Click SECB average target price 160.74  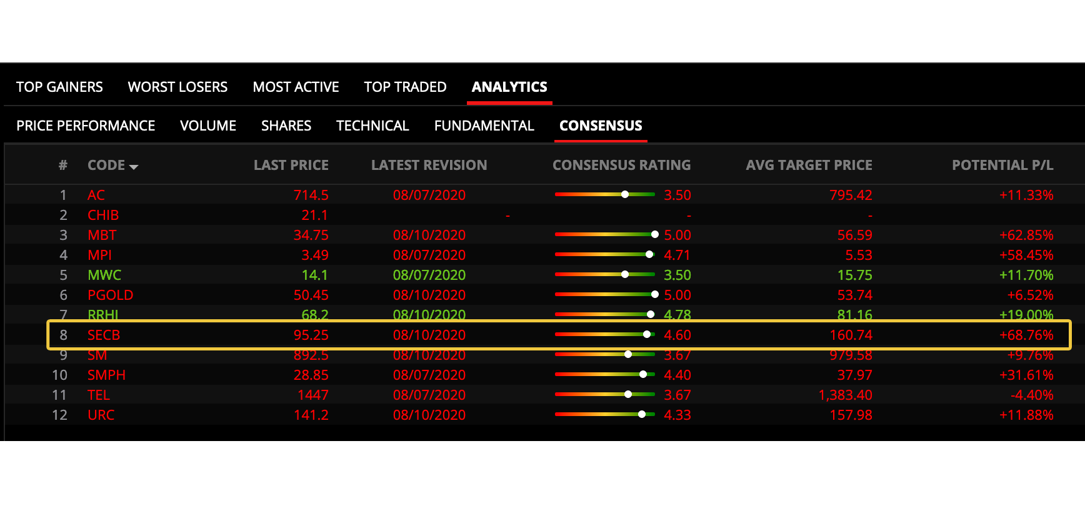(x=851, y=335)
